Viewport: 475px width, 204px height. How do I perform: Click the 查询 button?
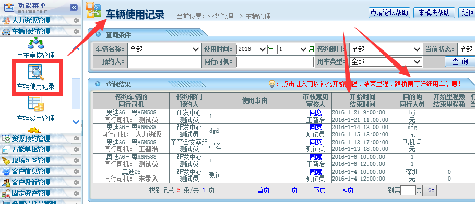(x=460, y=61)
